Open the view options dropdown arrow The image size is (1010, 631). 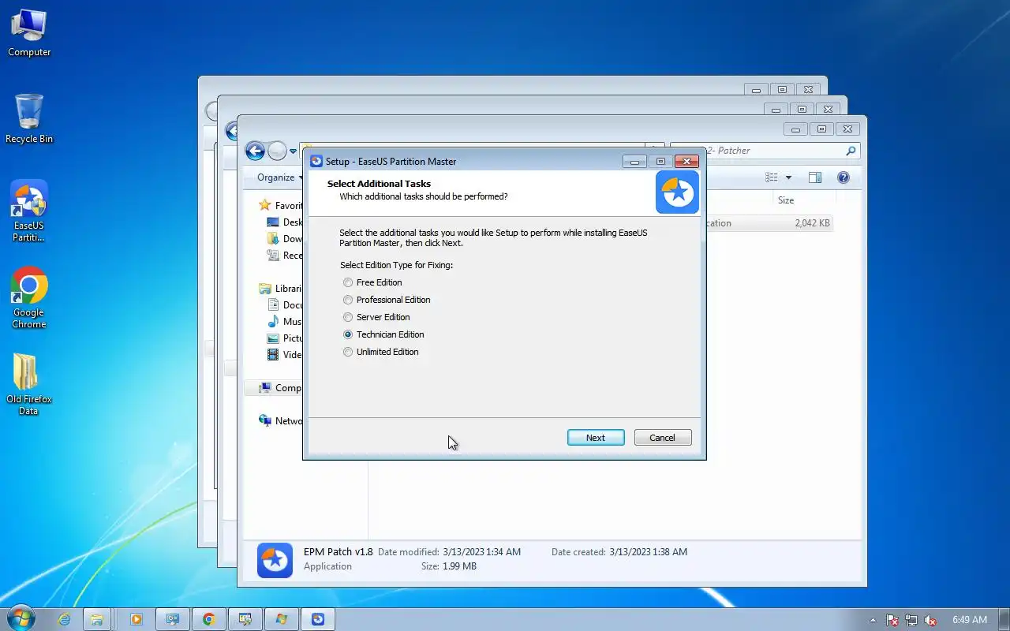788,177
